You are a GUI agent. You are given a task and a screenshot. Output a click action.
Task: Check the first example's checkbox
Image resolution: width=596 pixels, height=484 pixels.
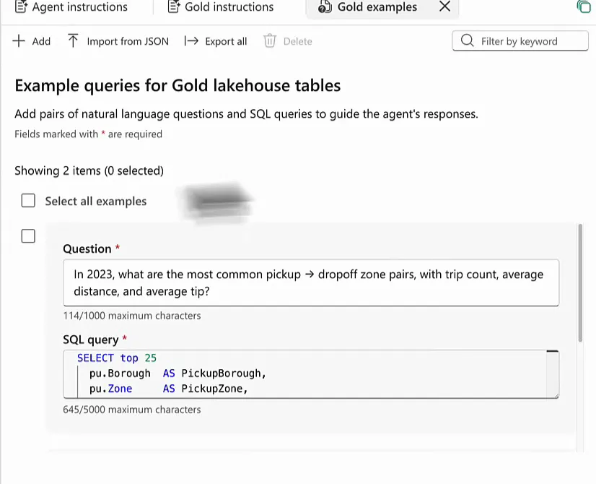tap(28, 236)
